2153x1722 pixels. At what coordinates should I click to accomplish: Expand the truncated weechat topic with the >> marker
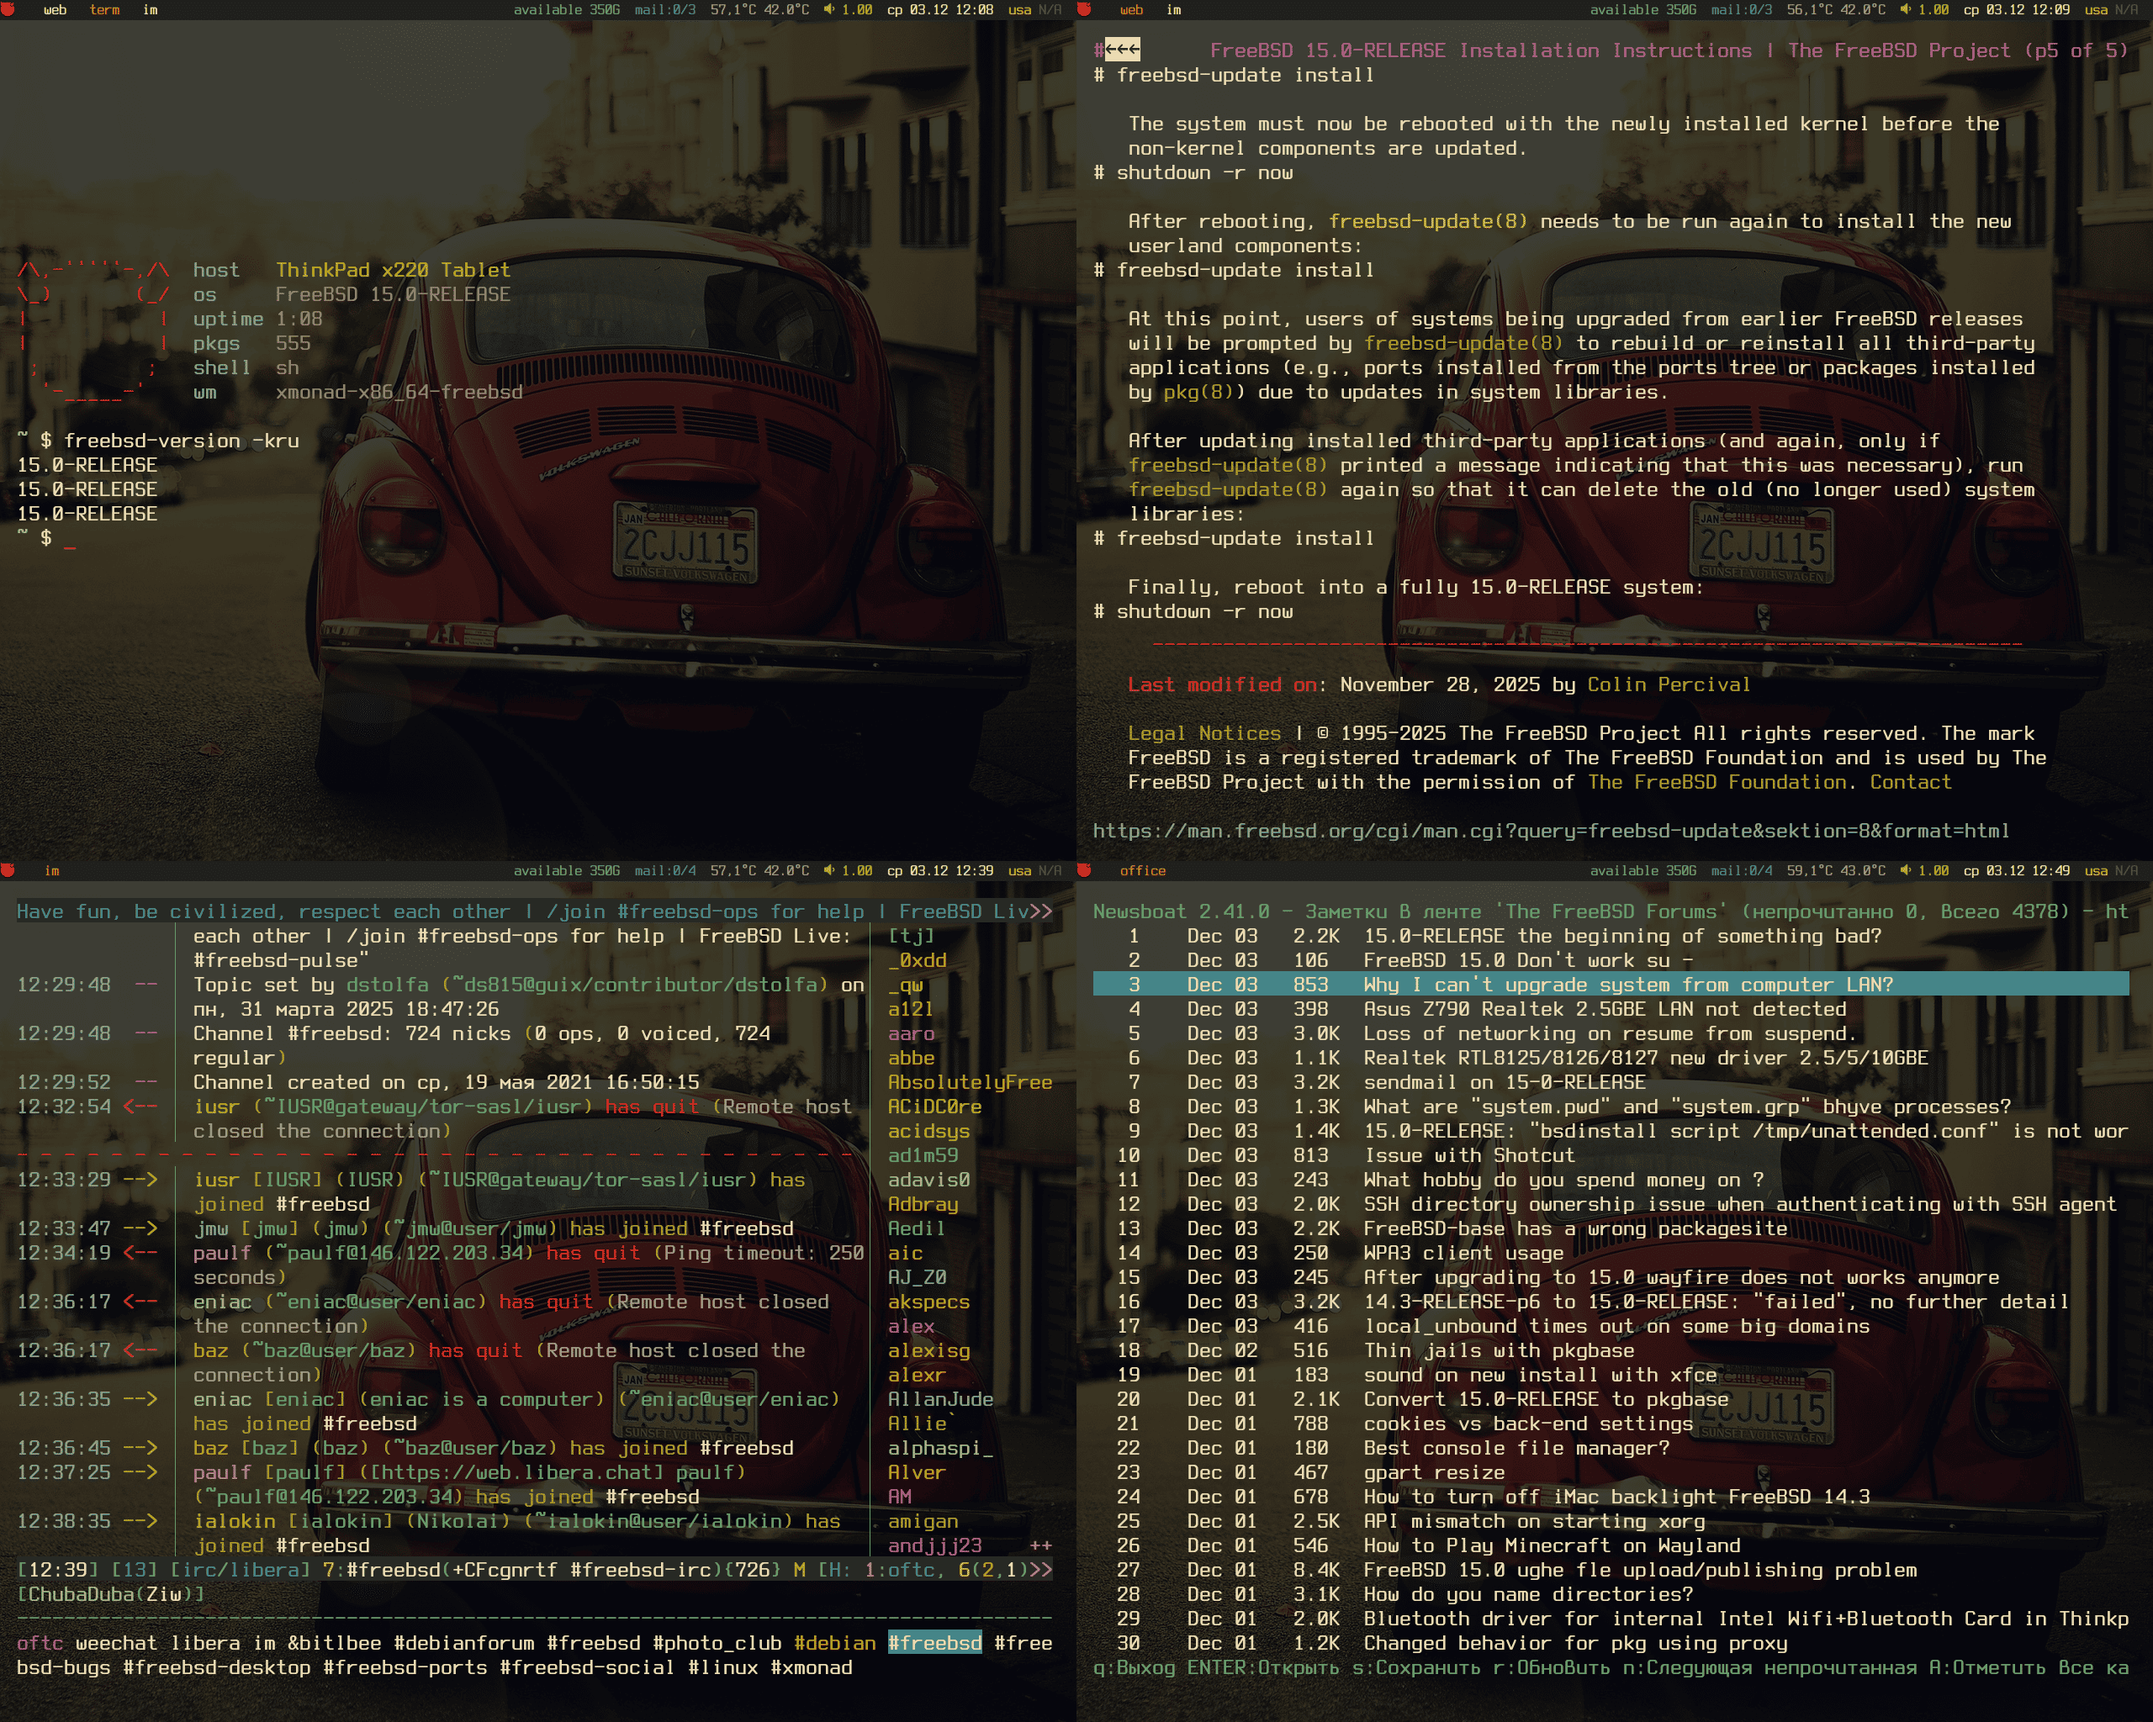pos(1040,911)
